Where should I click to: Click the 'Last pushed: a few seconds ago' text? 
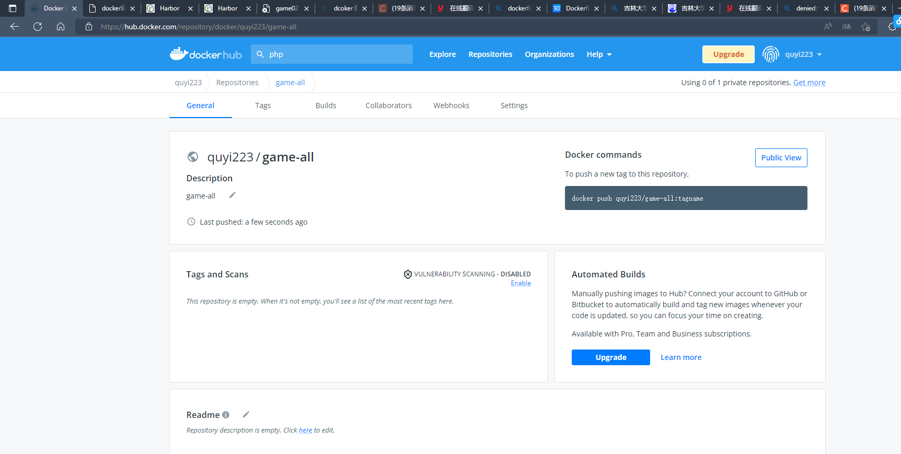(253, 222)
